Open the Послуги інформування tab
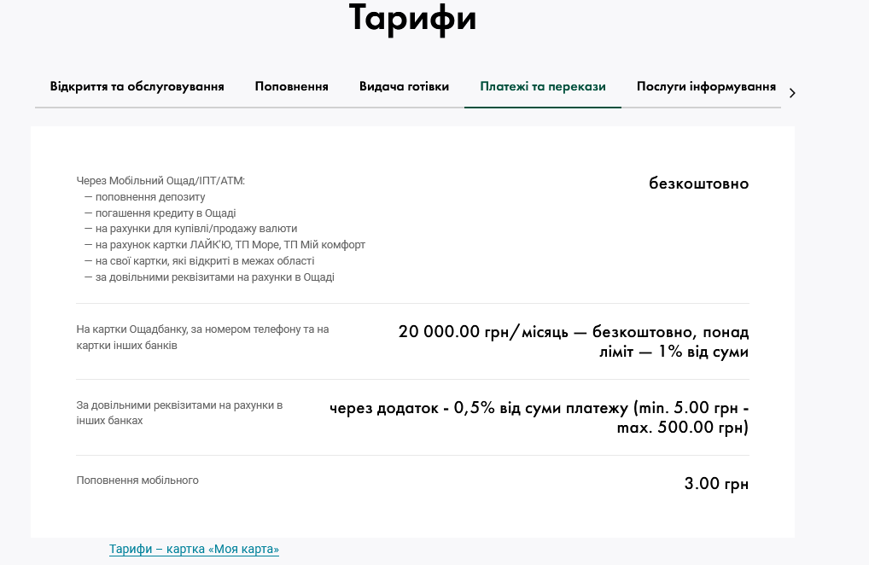The height and width of the screenshot is (565, 869). click(x=706, y=86)
